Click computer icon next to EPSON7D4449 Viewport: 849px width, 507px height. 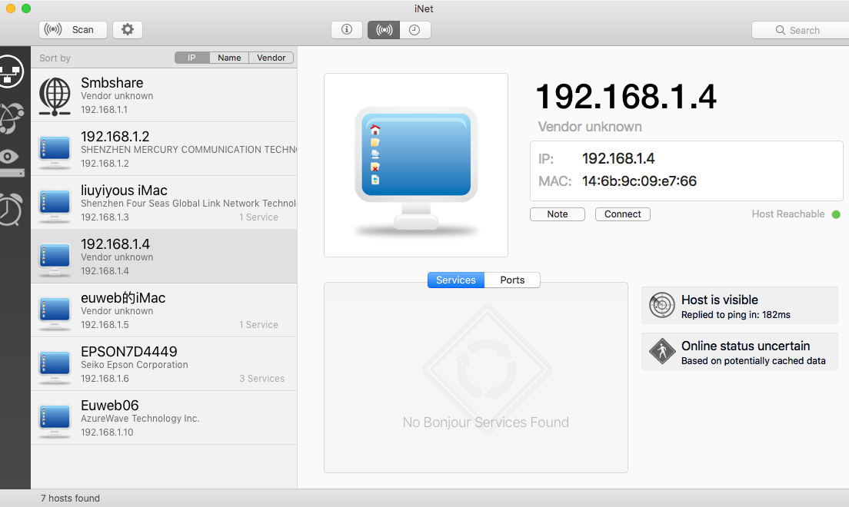(x=55, y=367)
